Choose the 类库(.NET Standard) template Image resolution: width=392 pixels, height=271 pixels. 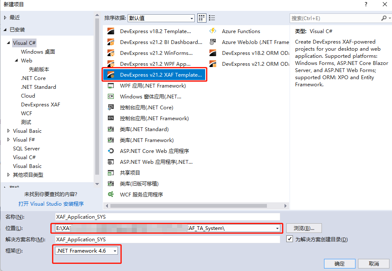[142, 129]
